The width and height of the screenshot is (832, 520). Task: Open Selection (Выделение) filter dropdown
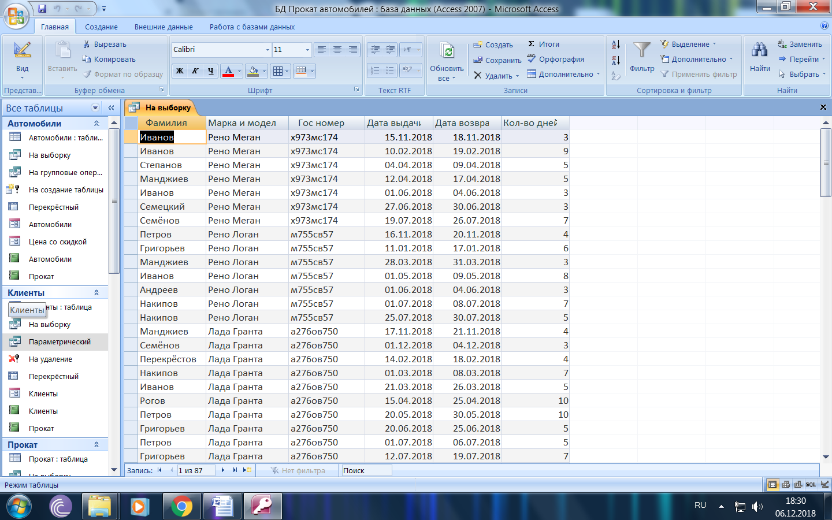coord(688,44)
